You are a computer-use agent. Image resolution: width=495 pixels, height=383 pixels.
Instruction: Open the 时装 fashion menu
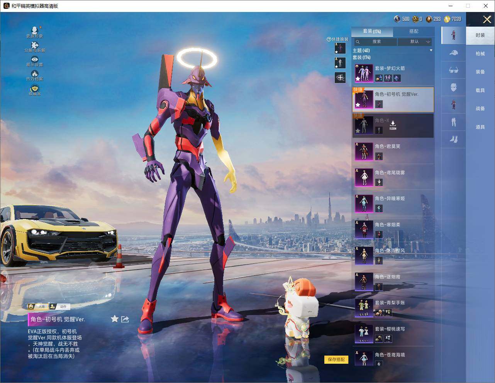(480, 35)
